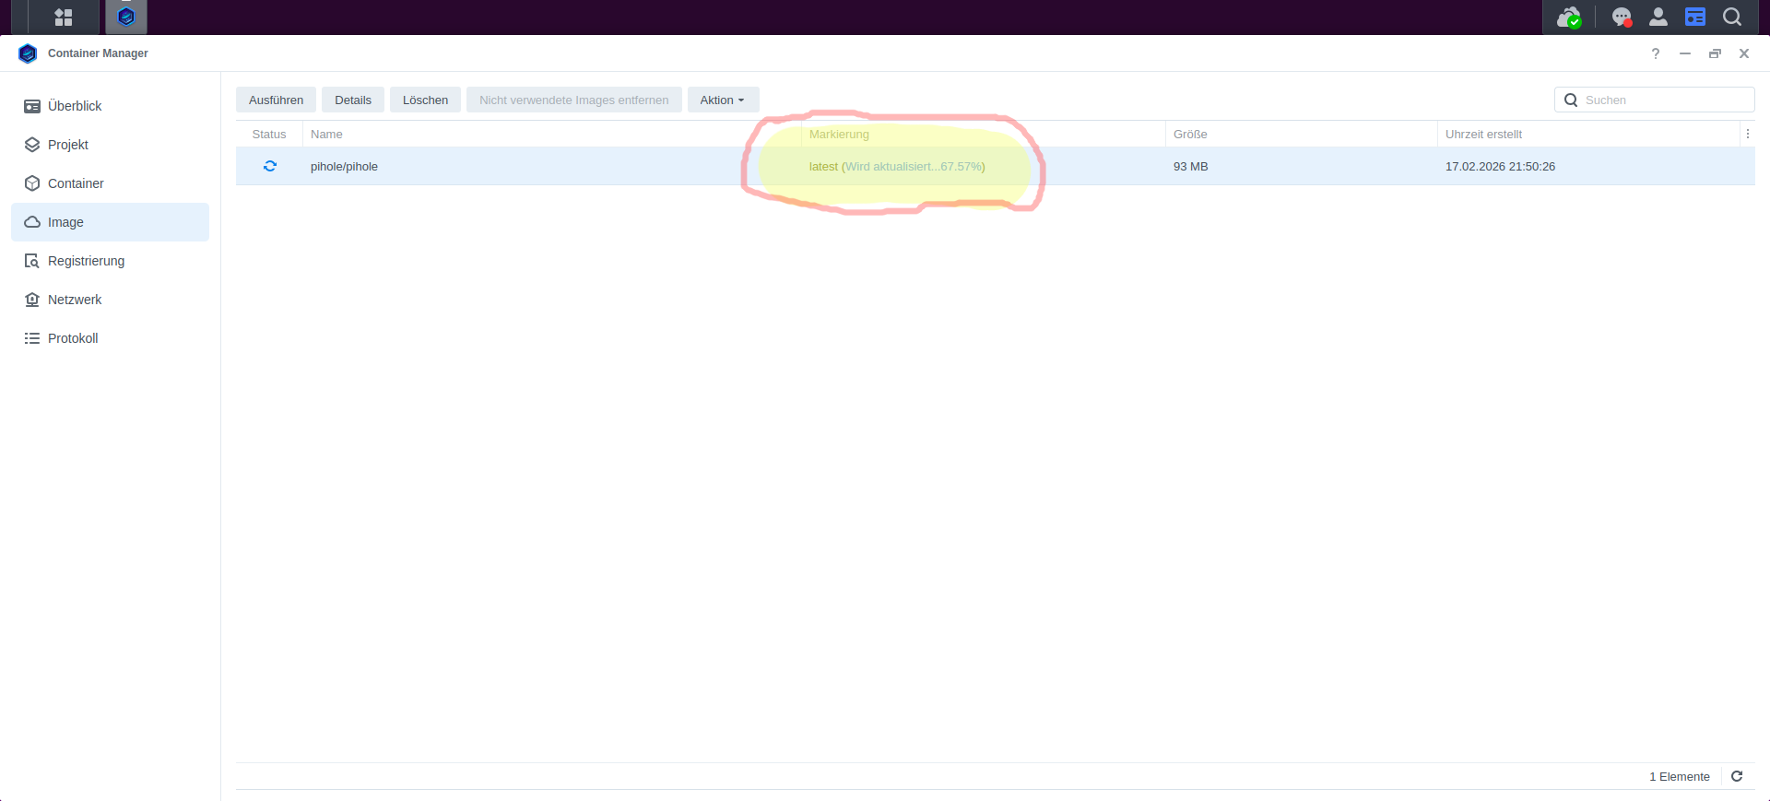Open the widgets panel icon
This screenshot has height=801, width=1770.
click(1694, 17)
